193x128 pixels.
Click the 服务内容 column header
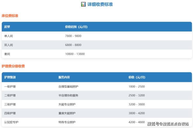click(64, 77)
